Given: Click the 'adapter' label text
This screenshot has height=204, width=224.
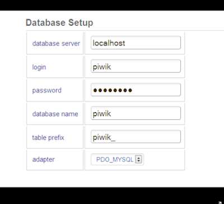Looking at the screenshot, I should tap(44, 160).
